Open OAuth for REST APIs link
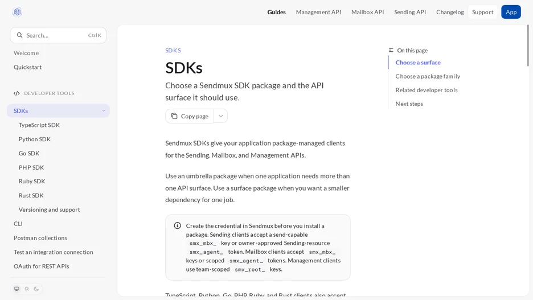 [42, 266]
